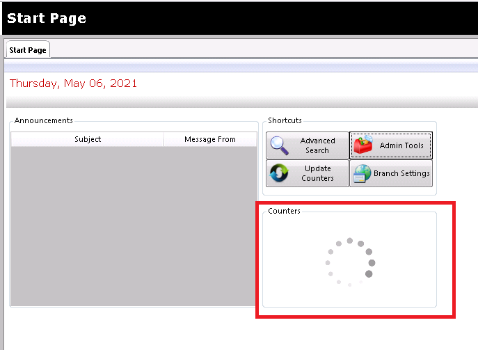Open Branch Settings shortcut button
Screen dimensions: 478x350
391,173
